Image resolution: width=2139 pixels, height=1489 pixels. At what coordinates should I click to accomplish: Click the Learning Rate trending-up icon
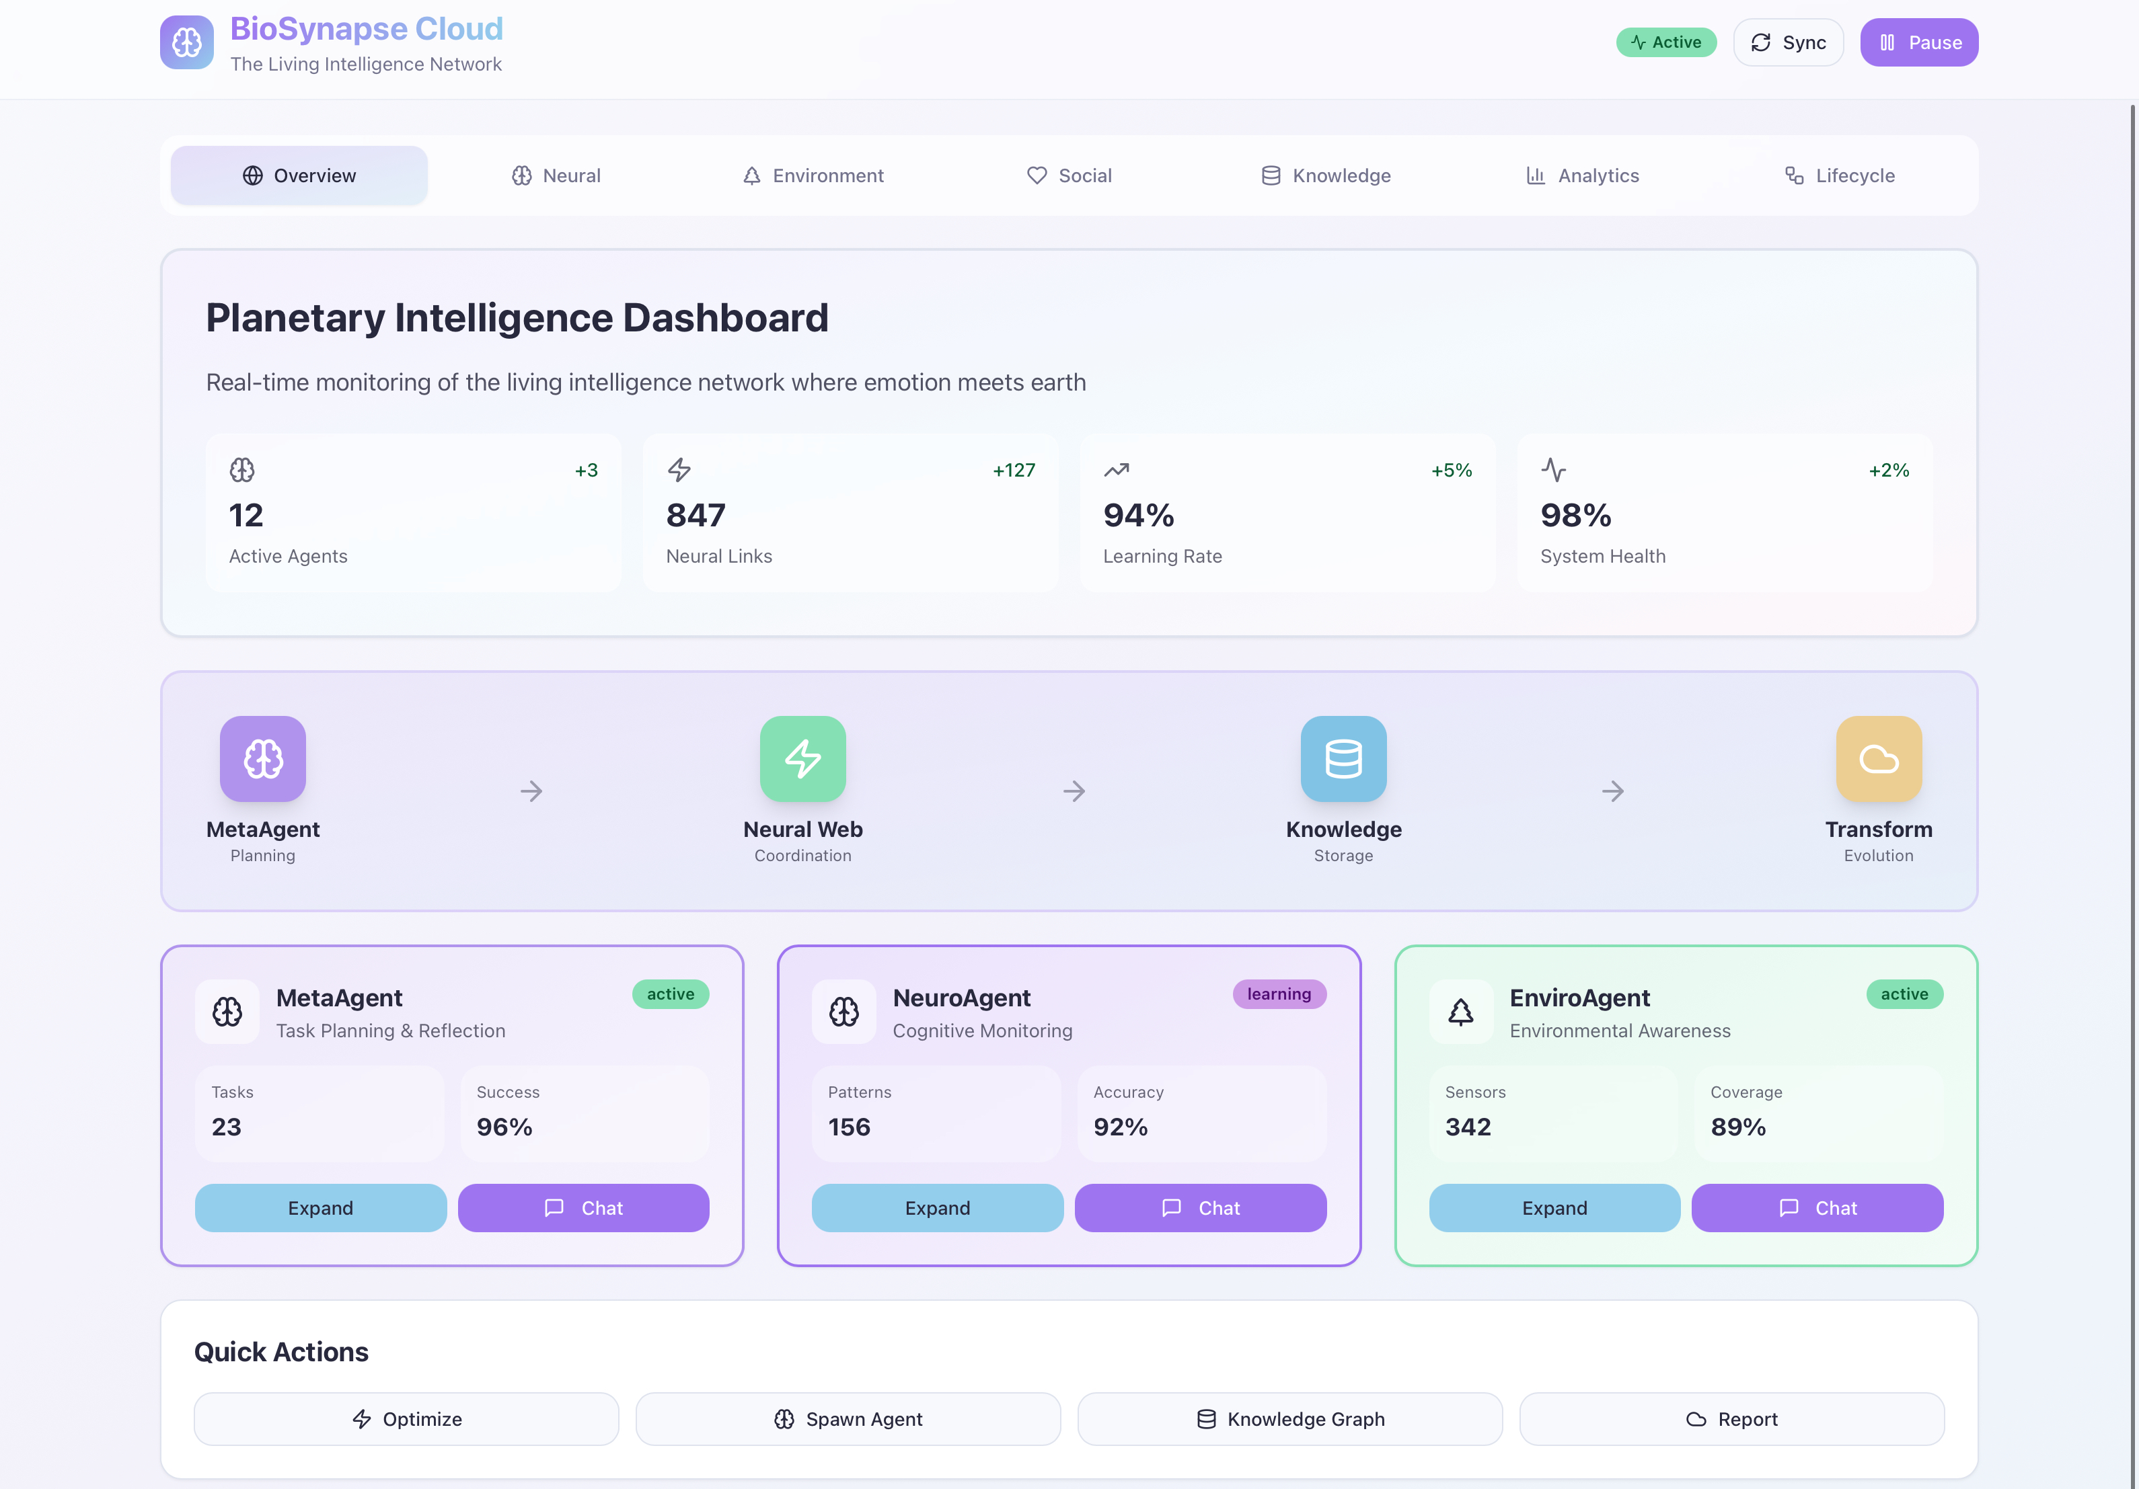pos(1116,471)
